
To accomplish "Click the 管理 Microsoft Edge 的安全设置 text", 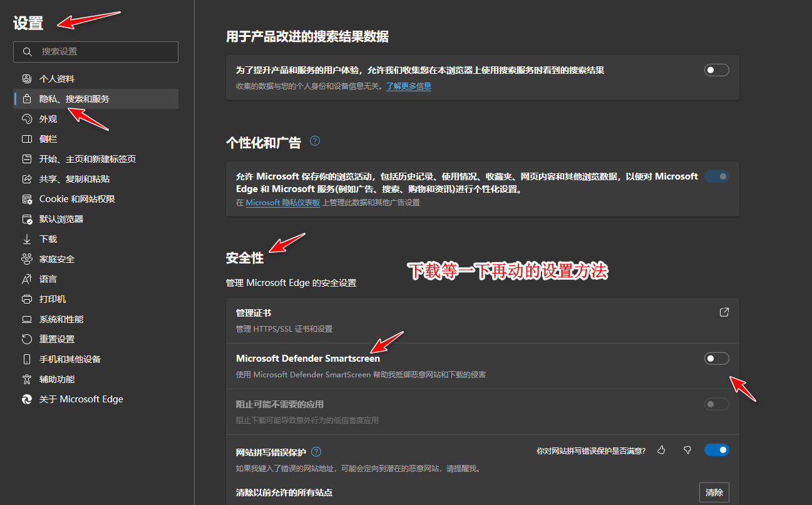I will point(291,283).
